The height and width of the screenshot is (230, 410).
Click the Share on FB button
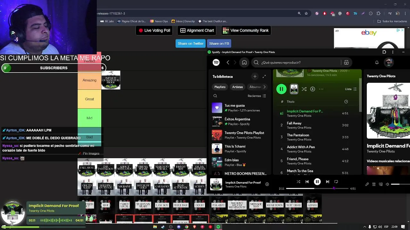coord(219,43)
